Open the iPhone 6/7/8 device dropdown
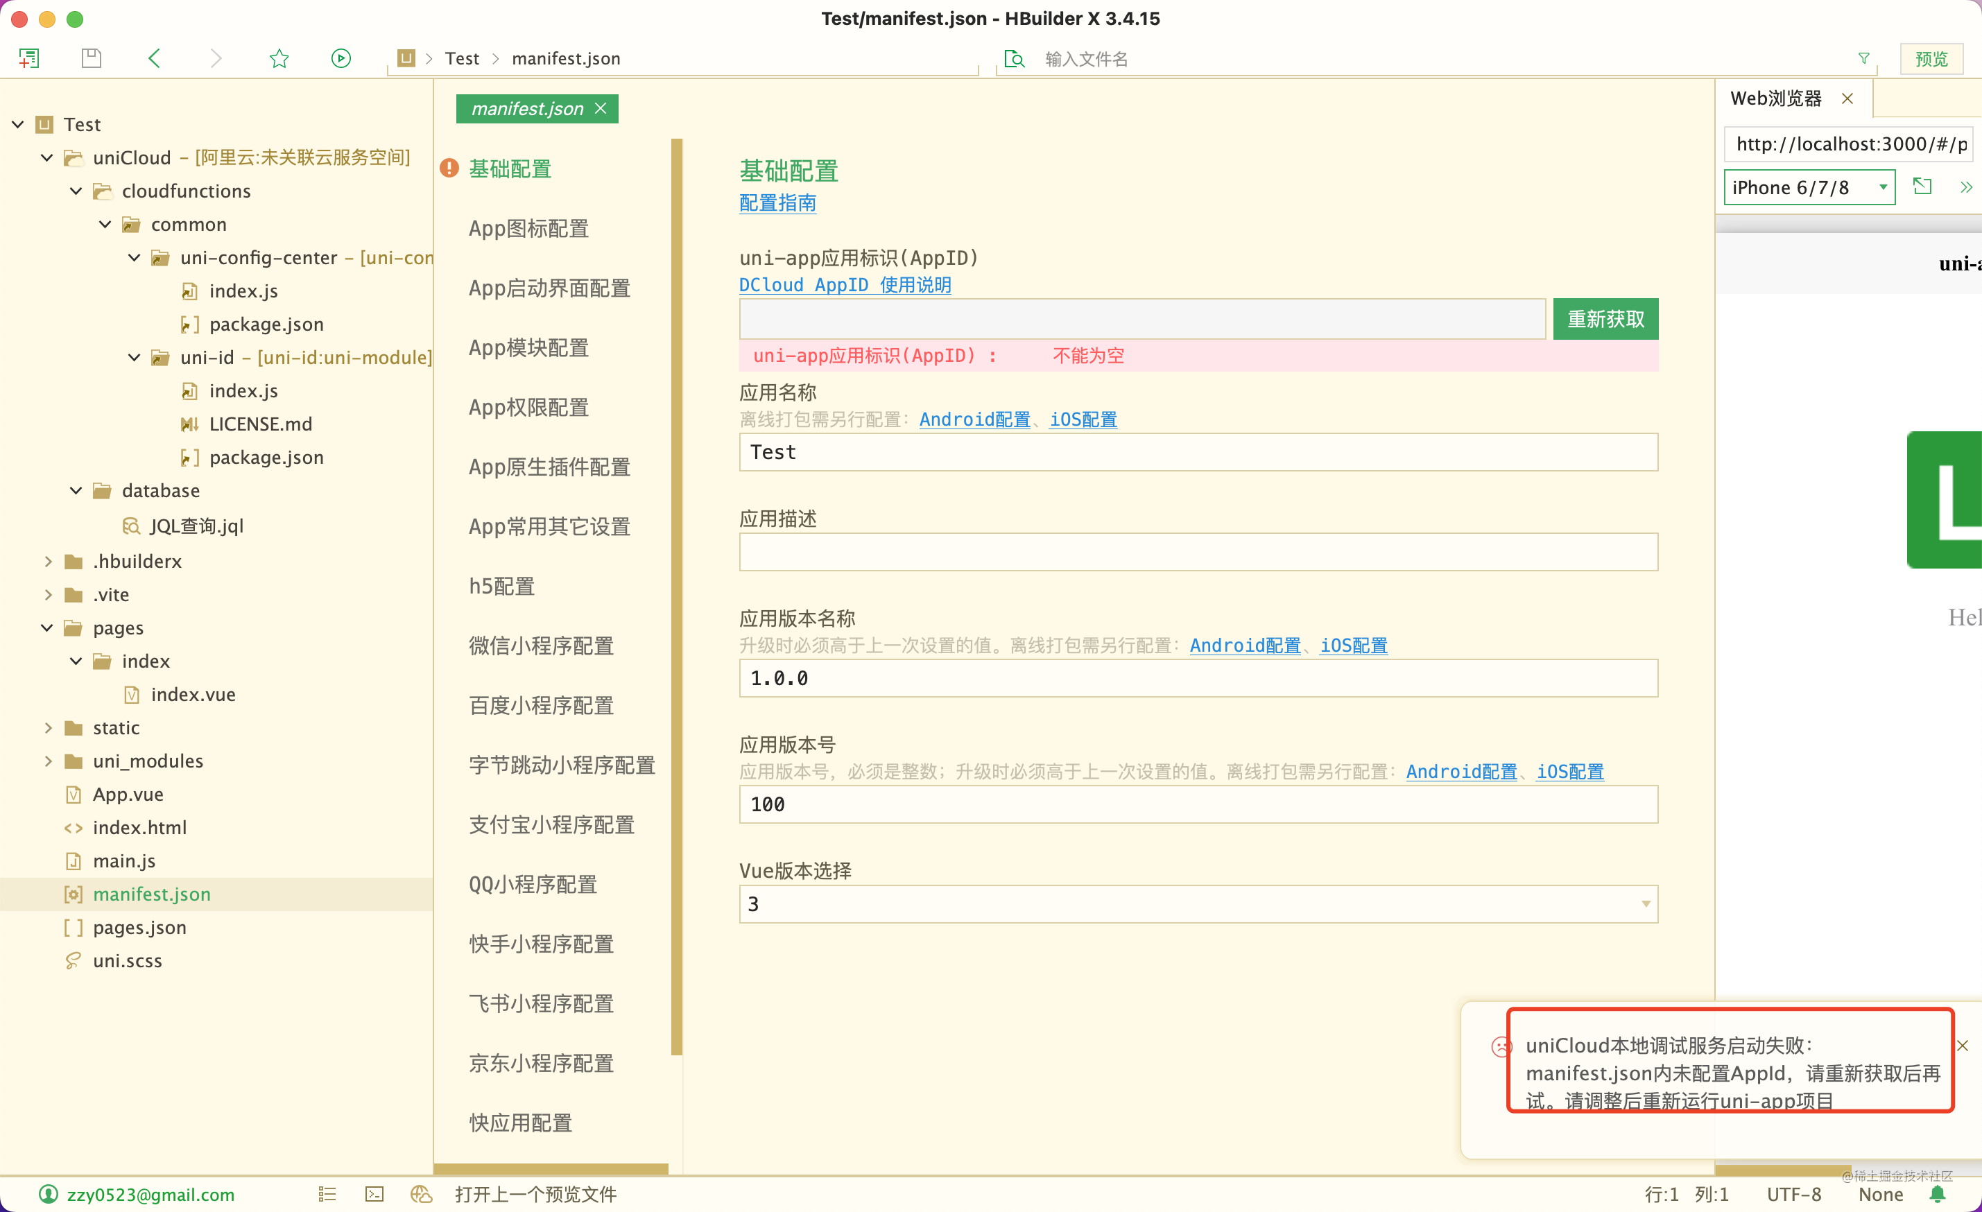This screenshot has height=1212, width=1982. (1809, 187)
